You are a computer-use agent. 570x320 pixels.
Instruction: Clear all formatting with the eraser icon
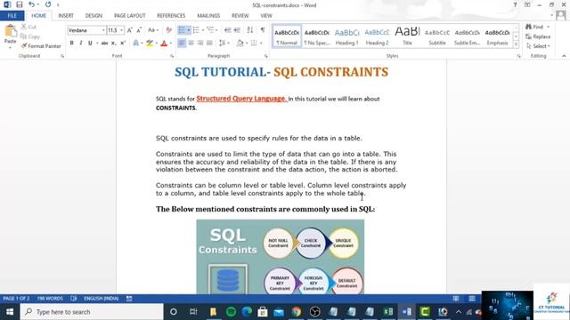169,30
